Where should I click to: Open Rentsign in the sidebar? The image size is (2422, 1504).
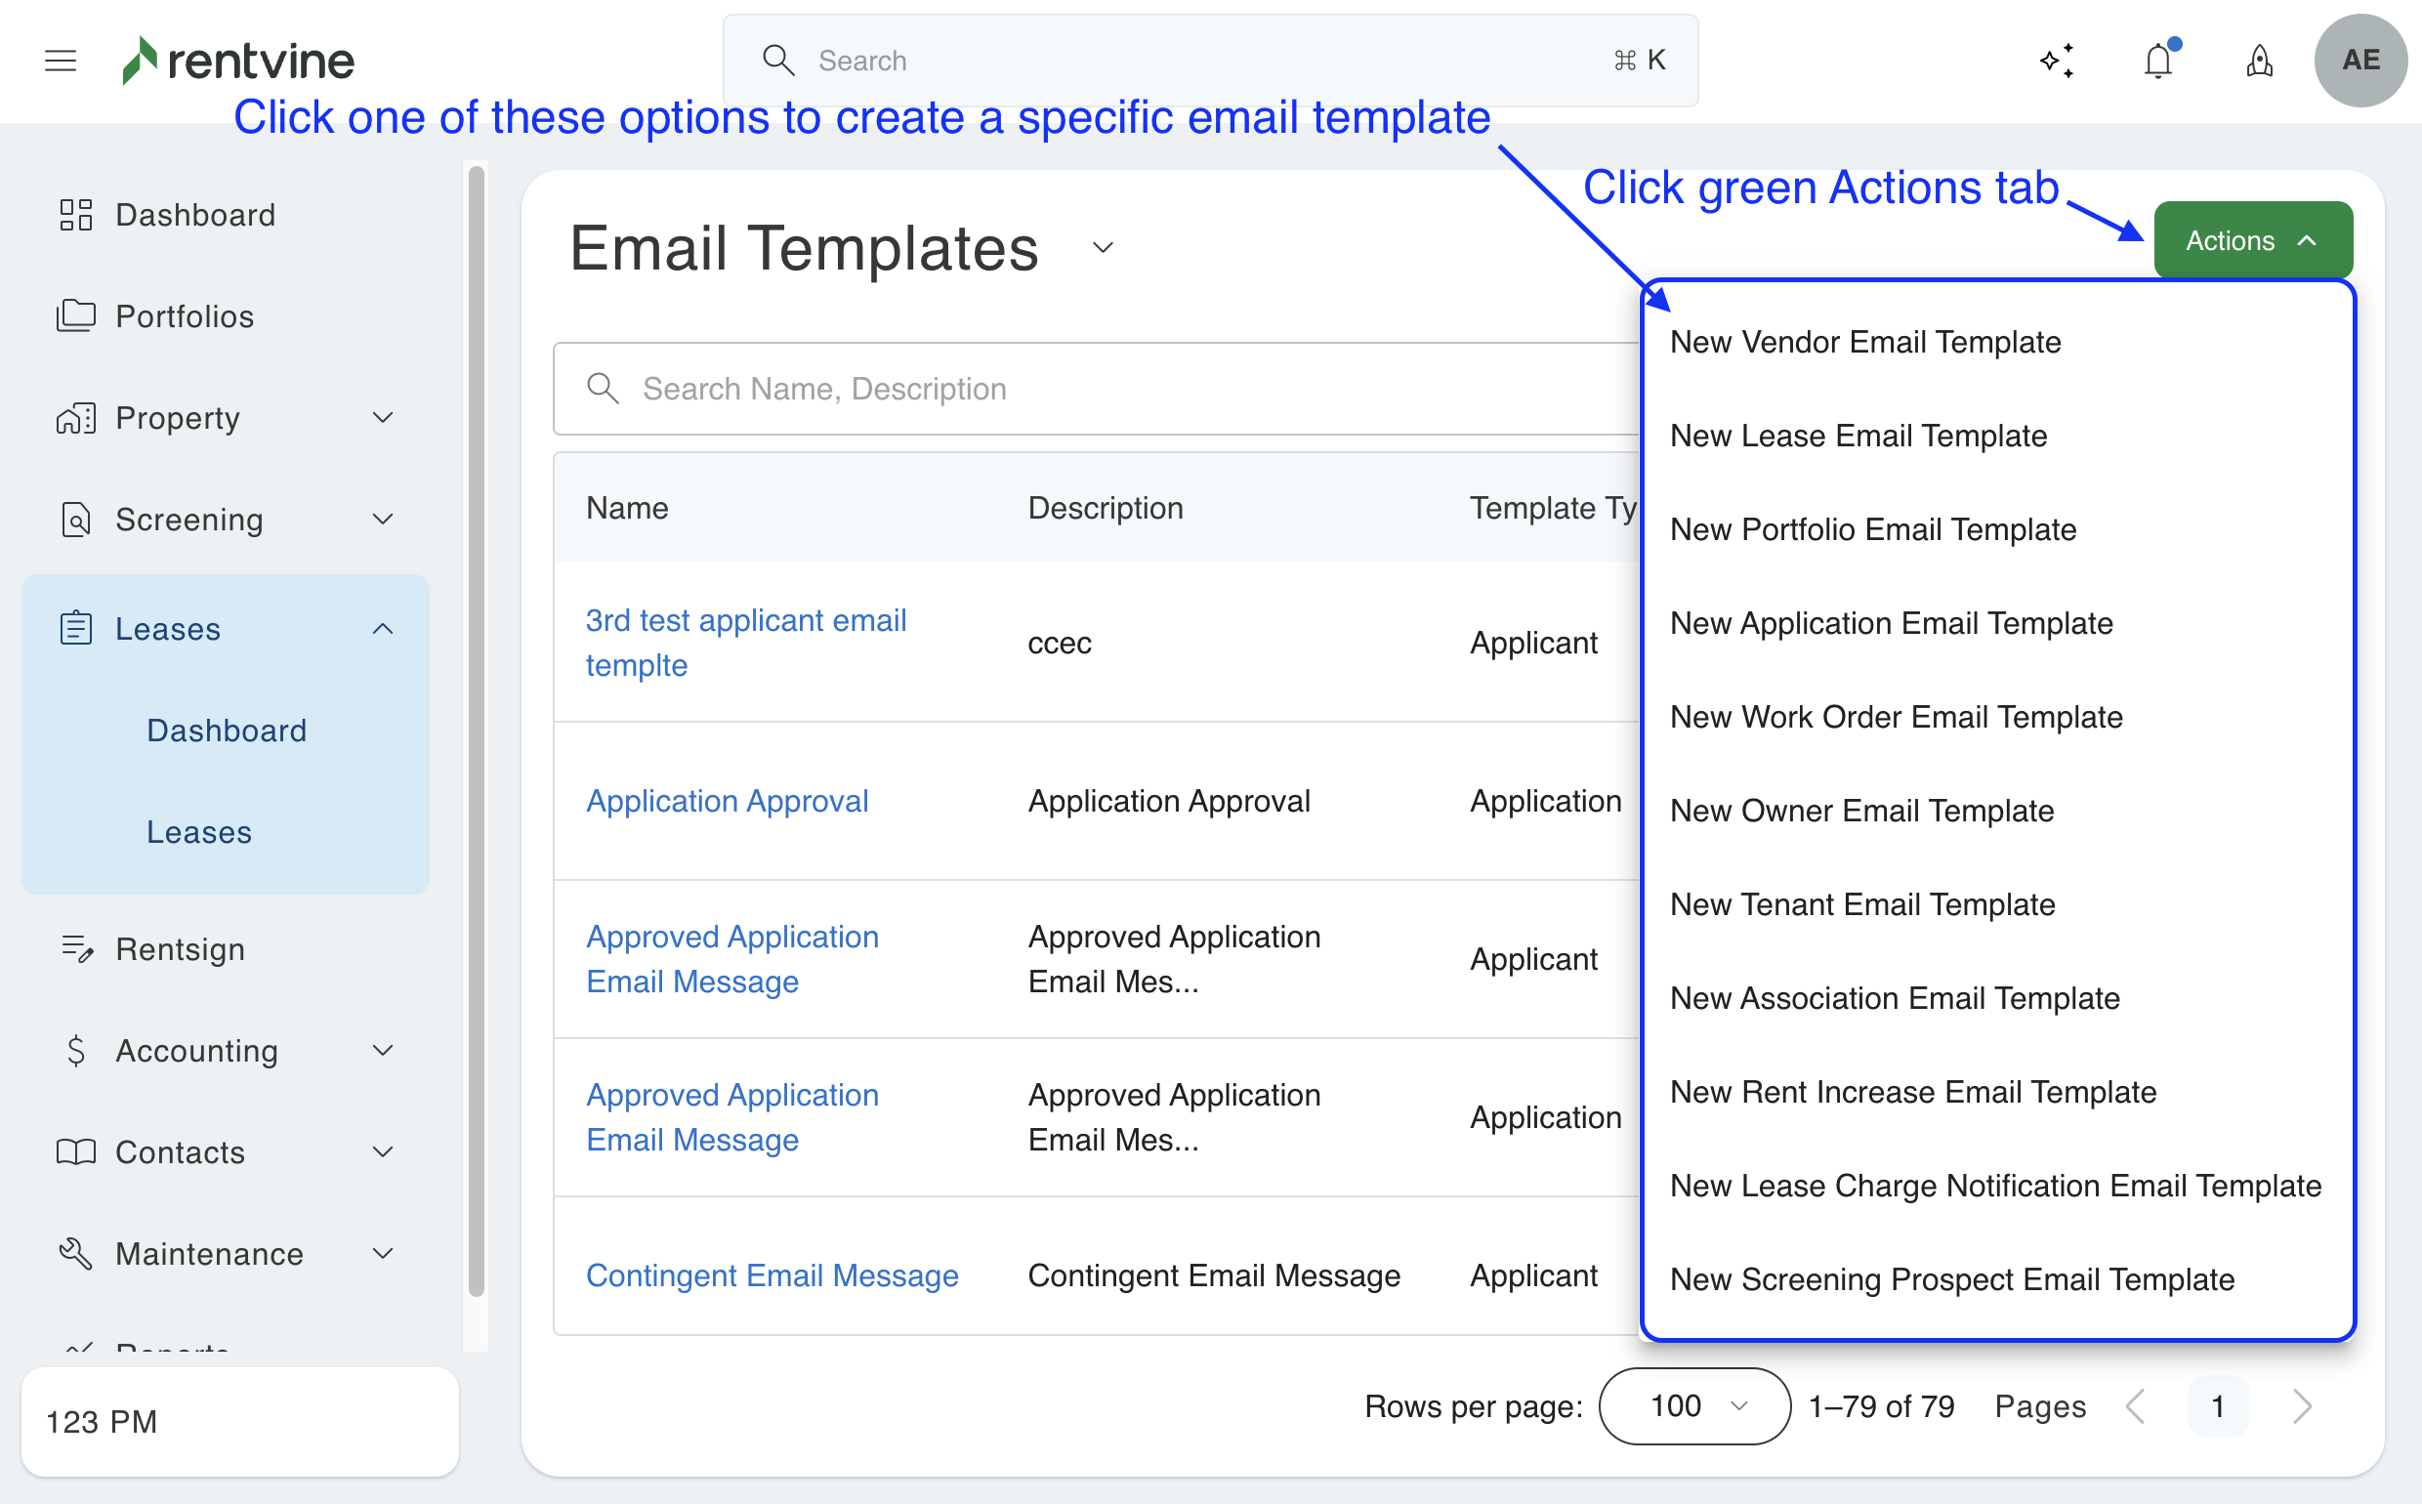(180, 949)
